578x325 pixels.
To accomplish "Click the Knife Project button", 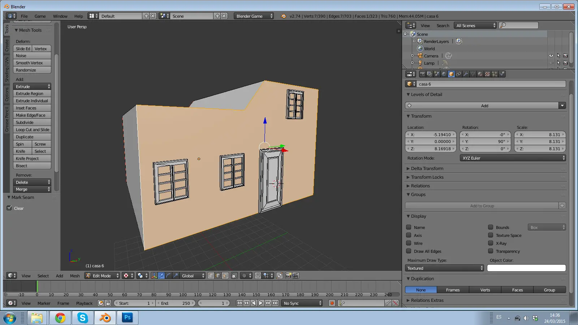I will coord(32,159).
